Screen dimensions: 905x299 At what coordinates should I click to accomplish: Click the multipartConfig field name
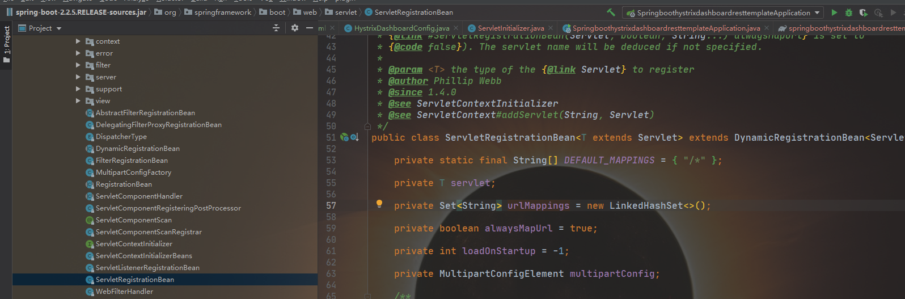612,273
